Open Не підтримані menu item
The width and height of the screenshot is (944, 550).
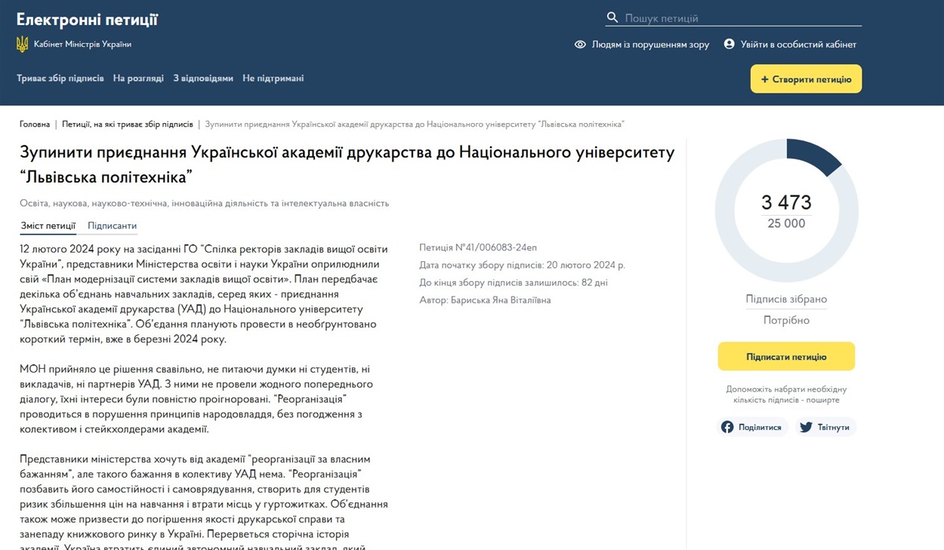coord(273,78)
